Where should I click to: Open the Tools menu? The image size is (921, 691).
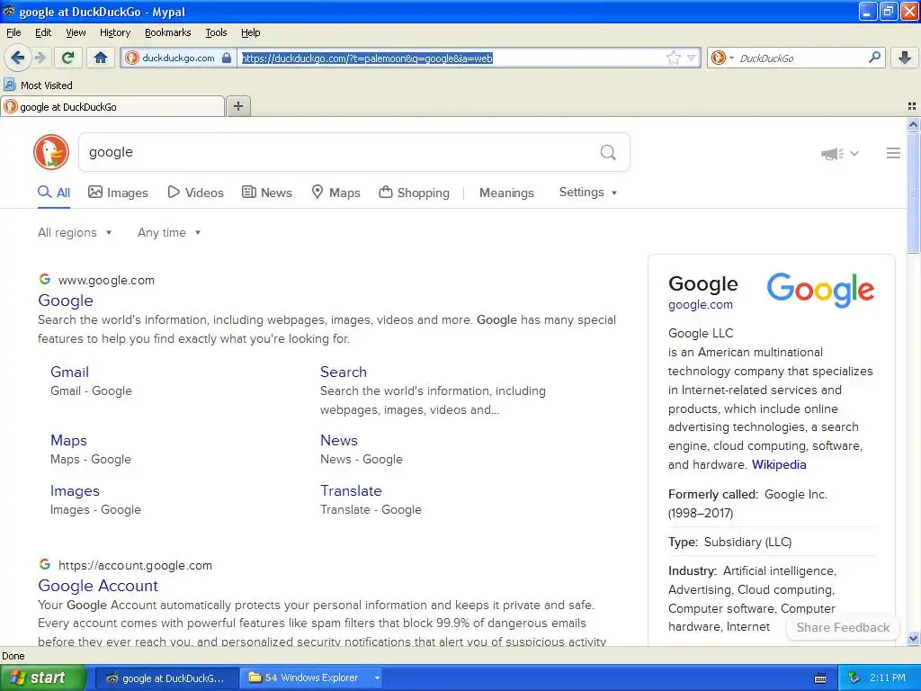pos(216,32)
